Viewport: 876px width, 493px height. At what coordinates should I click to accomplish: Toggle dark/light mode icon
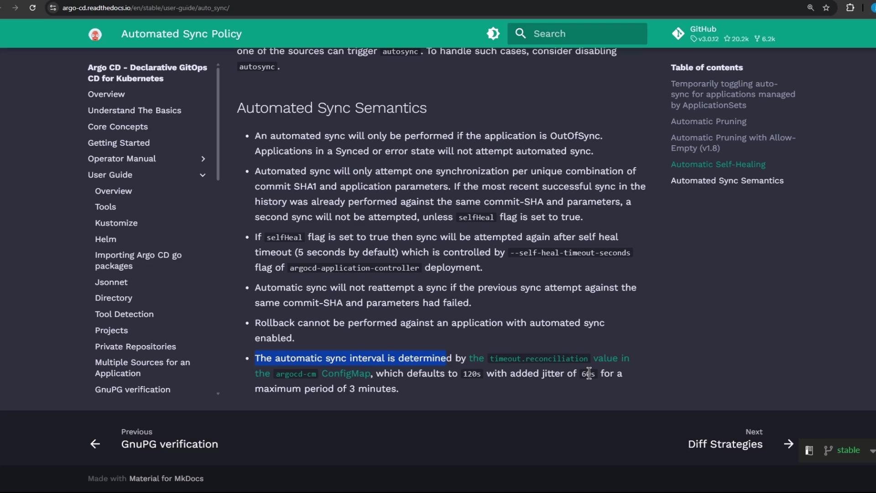point(493,34)
